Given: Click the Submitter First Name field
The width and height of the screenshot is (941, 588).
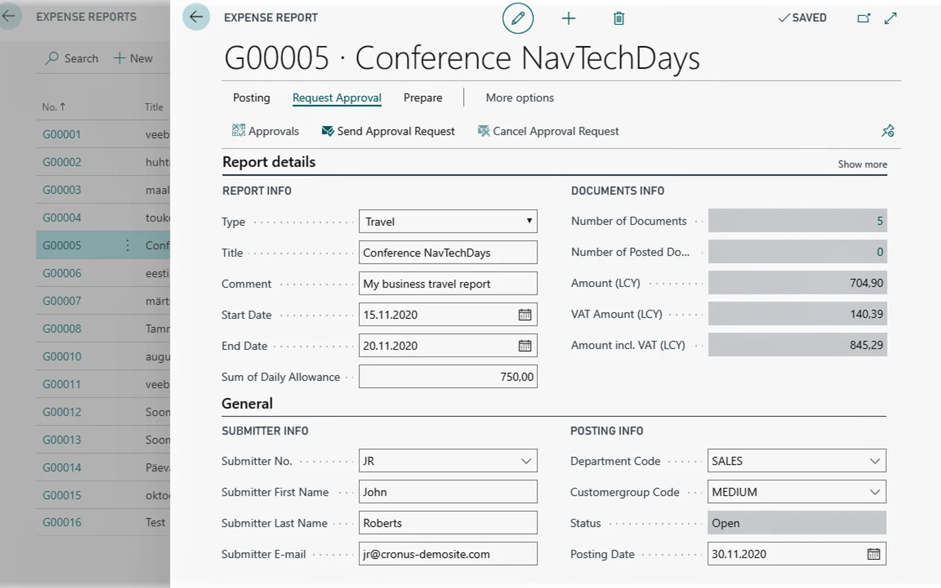Looking at the screenshot, I should tap(448, 492).
